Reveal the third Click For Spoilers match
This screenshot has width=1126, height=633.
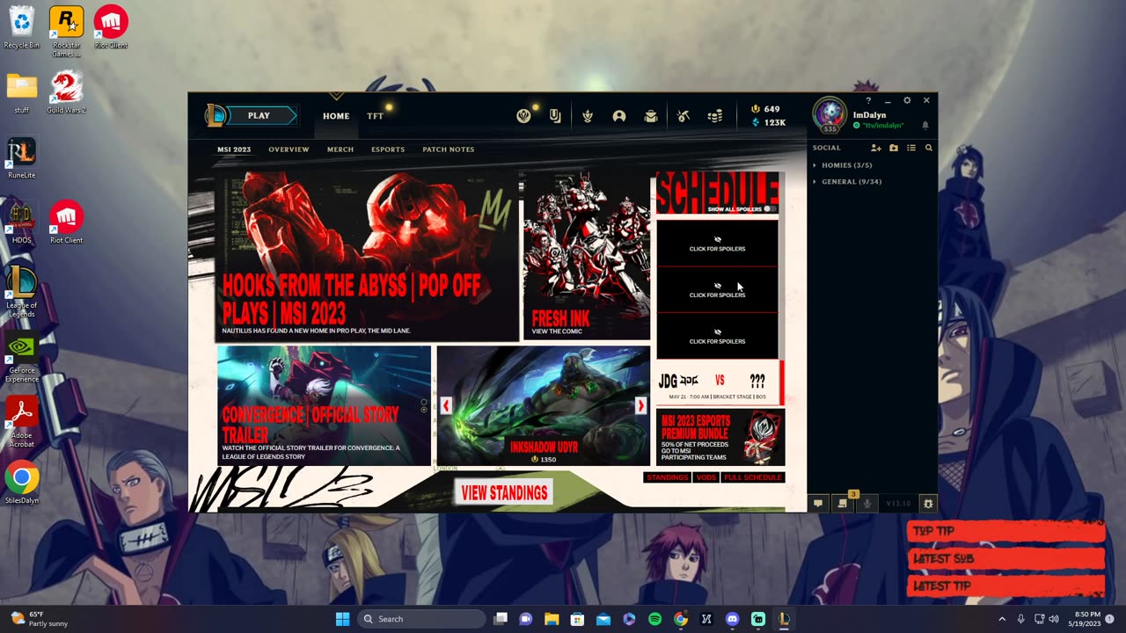coord(717,337)
